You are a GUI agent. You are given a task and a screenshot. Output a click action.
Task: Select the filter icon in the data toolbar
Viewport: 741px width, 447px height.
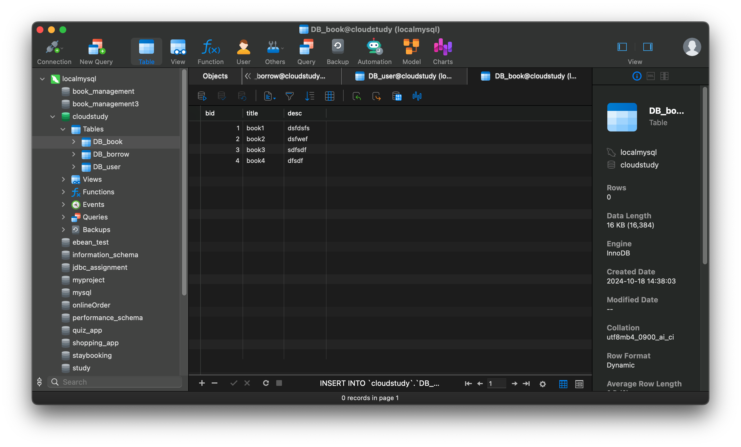coord(289,96)
